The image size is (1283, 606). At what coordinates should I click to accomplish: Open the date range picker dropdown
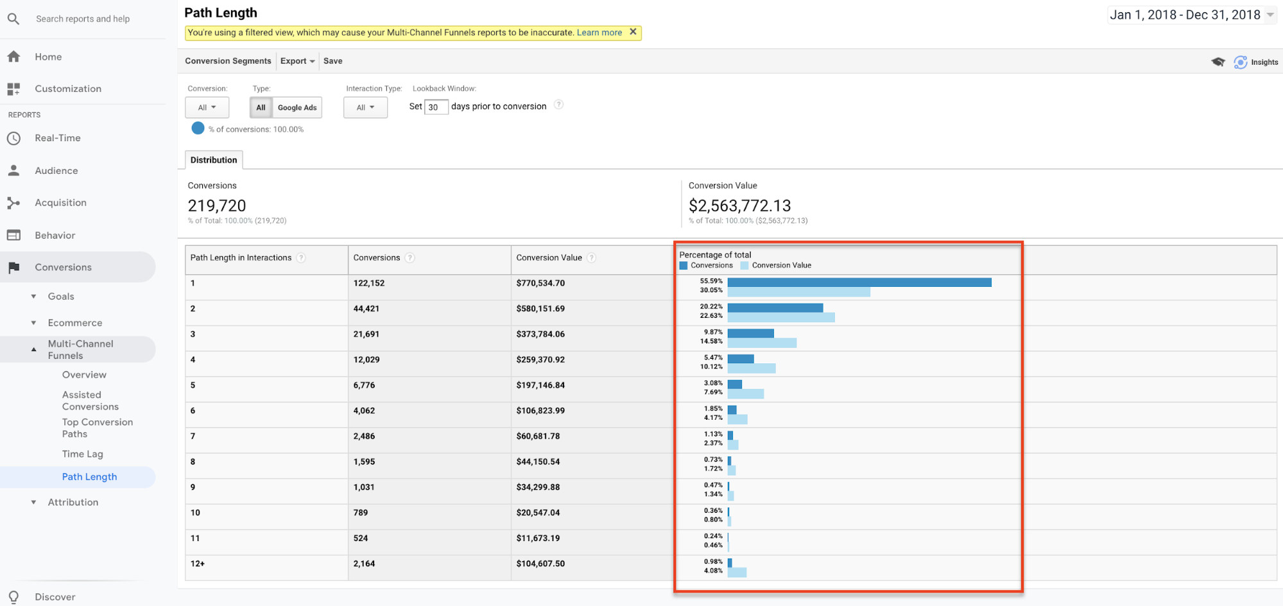click(1270, 15)
